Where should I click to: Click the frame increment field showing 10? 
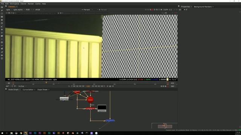[110, 86]
